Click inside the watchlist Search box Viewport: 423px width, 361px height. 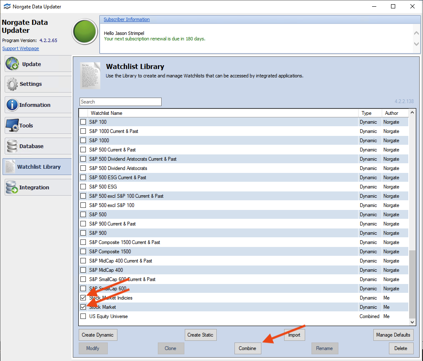pos(120,101)
